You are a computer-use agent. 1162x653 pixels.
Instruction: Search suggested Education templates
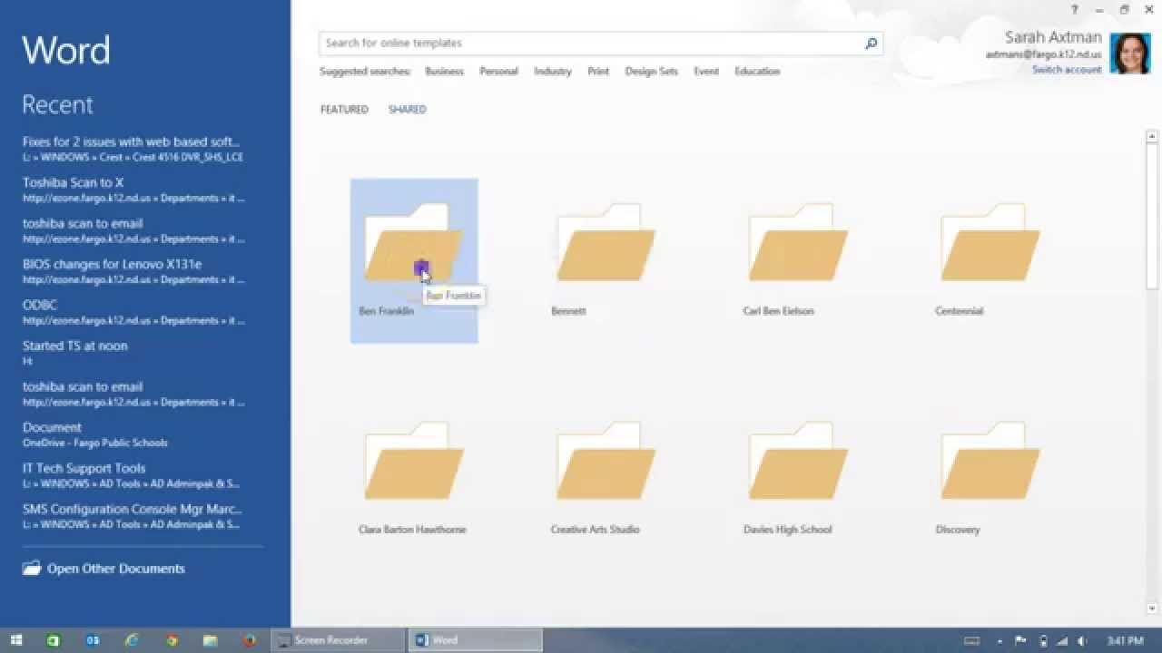[x=757, y=71]
